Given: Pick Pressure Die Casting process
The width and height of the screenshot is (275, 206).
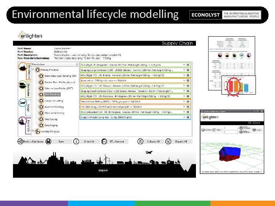Looking at the screenshot, I should [x=52, y=113].
